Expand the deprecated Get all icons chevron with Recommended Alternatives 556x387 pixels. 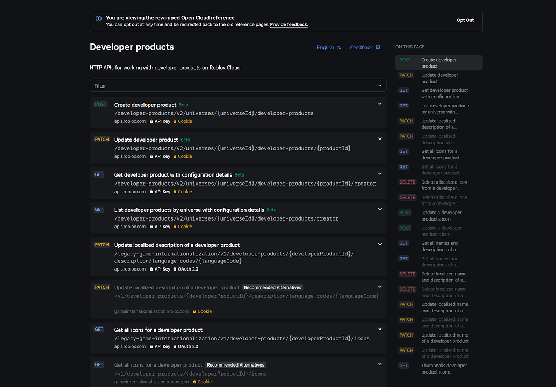click(380, 364)
